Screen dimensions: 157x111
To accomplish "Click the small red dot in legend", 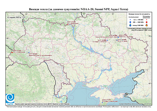I will [x=146, y=20].
